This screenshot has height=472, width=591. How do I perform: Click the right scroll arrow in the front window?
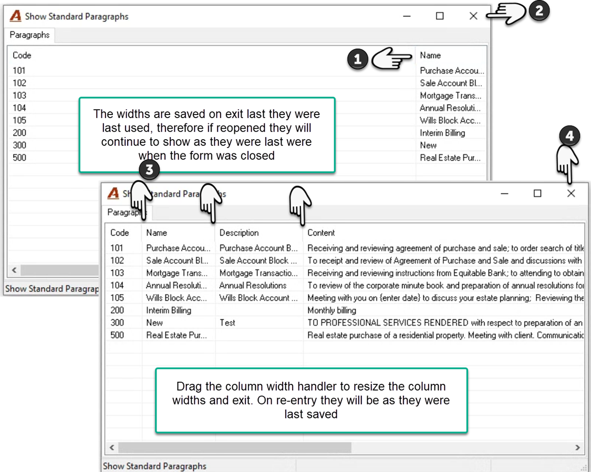[577, 447]
